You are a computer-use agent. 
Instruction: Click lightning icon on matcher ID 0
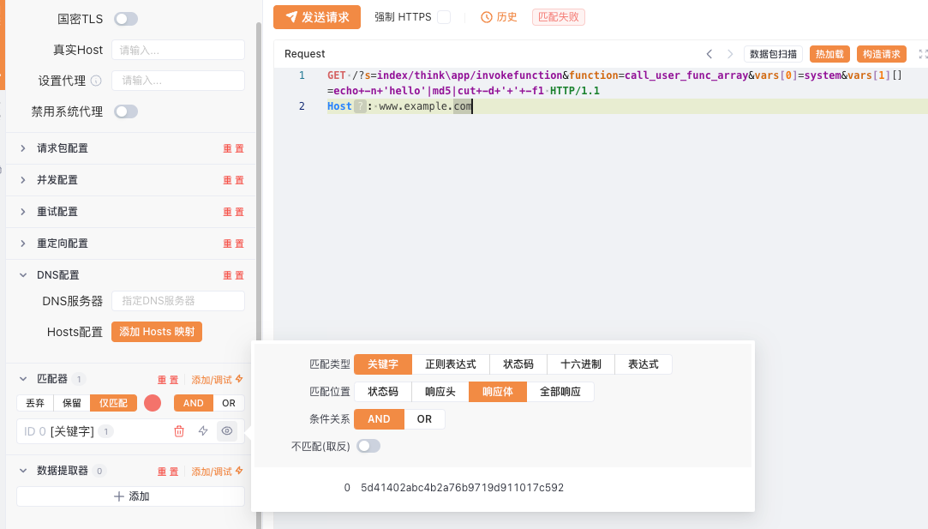coord(203,431)
